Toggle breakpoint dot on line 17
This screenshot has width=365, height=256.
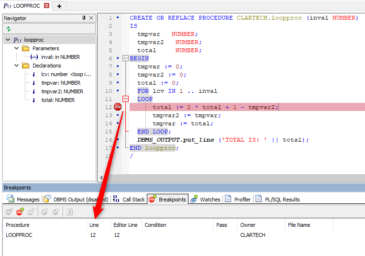click(x=118, y=147)
